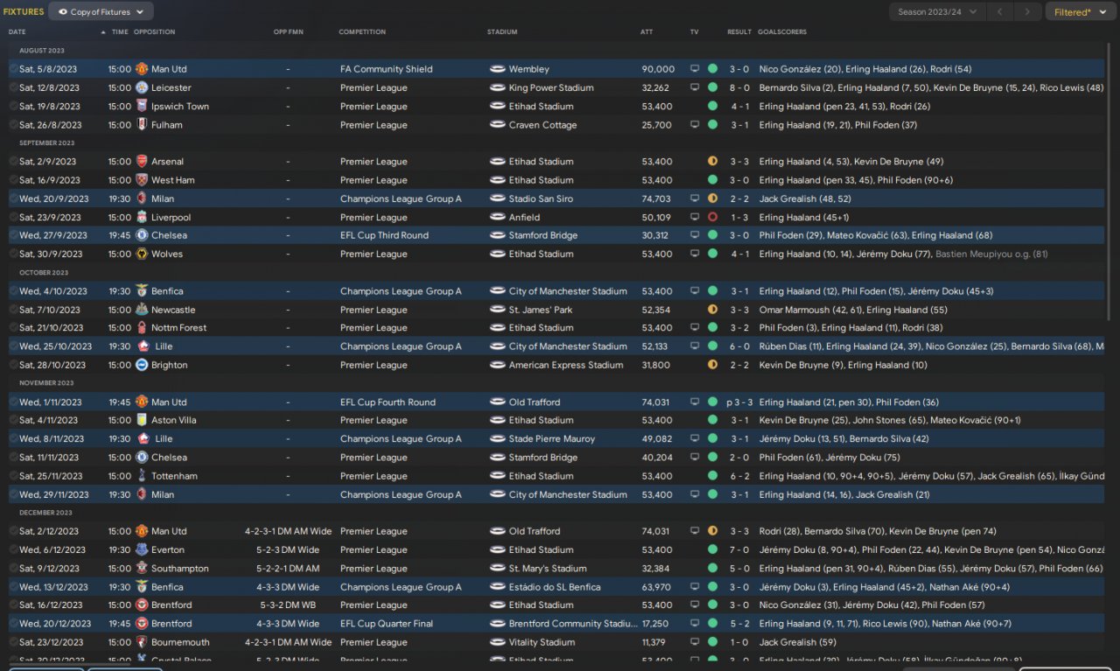Click the 1 - 3 result against Liverpool
Viewport: 1120px width, 671px height.
(739, 217)
